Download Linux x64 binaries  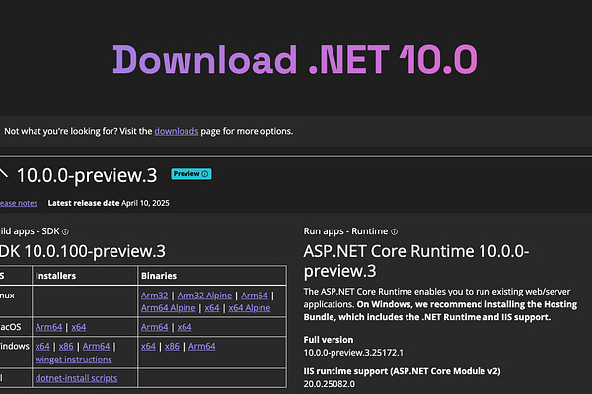tap(212, 308)
